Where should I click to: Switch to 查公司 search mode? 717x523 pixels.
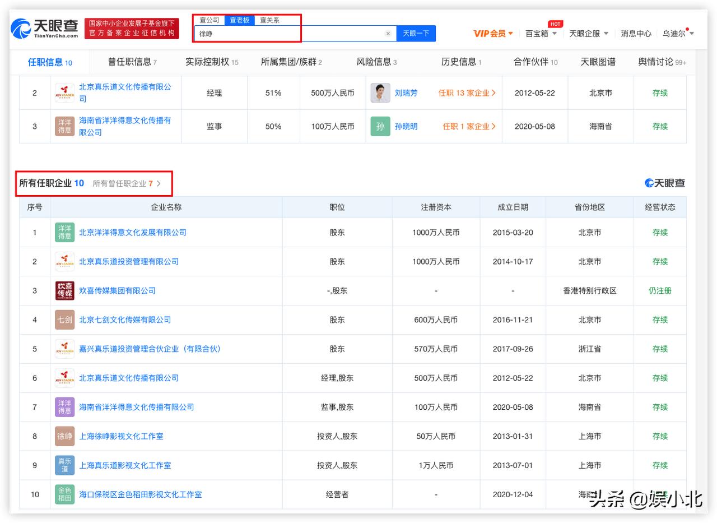click(209, 20)
